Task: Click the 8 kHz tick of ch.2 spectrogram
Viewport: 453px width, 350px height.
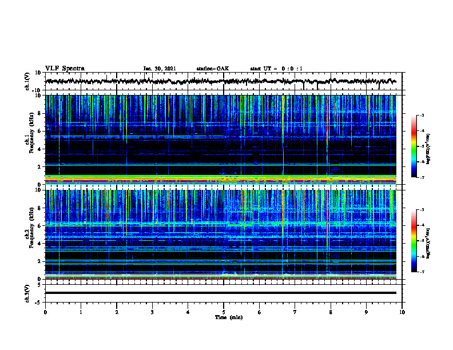Action: point(41,208)
